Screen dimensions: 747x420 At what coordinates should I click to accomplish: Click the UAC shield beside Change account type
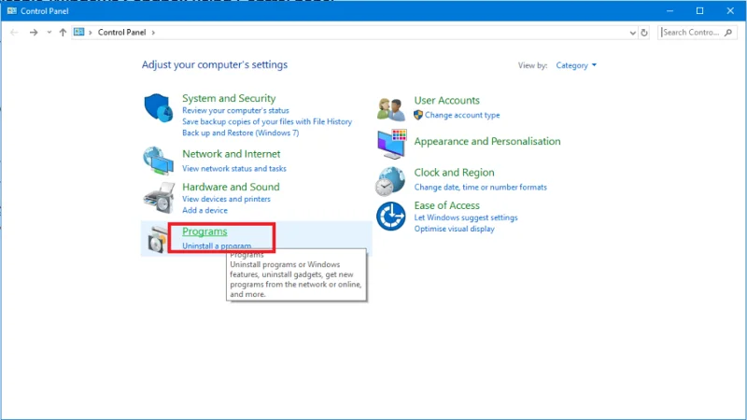tap(418, 115)
